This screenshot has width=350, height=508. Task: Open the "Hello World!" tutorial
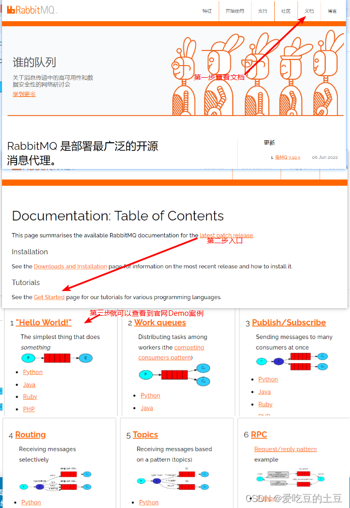coord(43,322)
